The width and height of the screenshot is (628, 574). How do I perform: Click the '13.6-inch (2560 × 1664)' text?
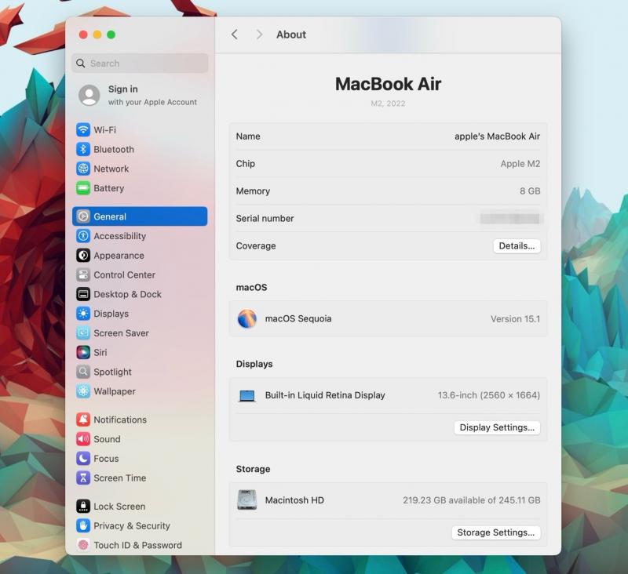coord(488,395)
